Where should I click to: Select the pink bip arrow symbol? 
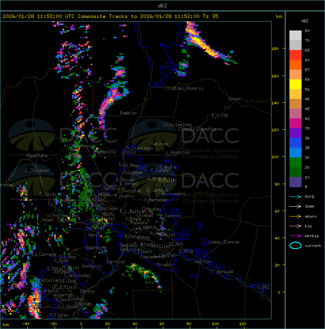[295, 226]
